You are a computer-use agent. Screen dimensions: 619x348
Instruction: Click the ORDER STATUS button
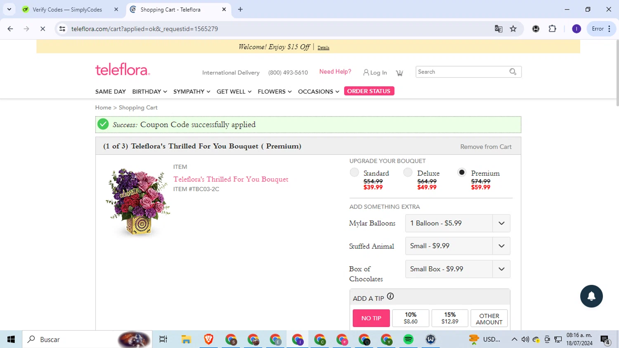[x=369, y=91]
